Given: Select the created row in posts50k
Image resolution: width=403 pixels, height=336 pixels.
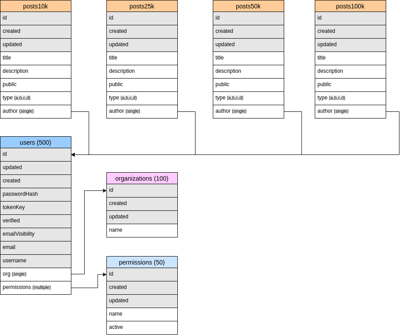Looking at the screenshot, I should [249, 32].
